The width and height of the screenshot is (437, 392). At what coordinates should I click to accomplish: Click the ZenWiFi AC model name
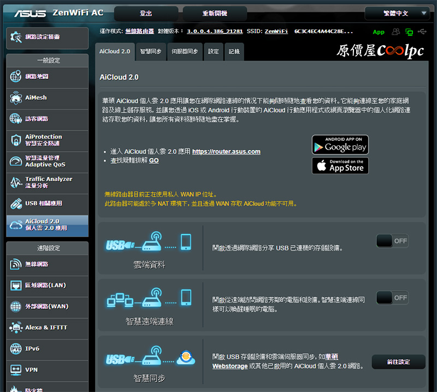pos(78,13)
